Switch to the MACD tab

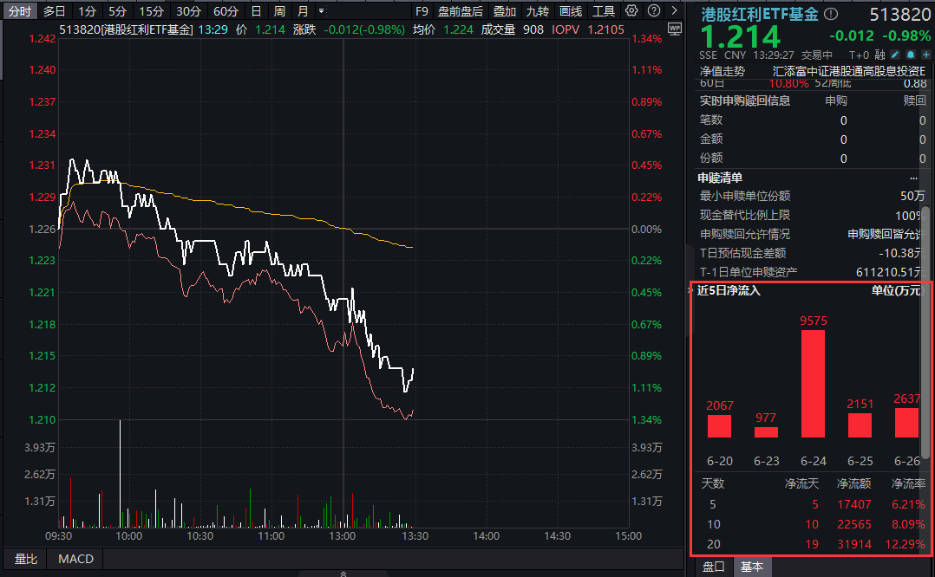tap(74, 559)
